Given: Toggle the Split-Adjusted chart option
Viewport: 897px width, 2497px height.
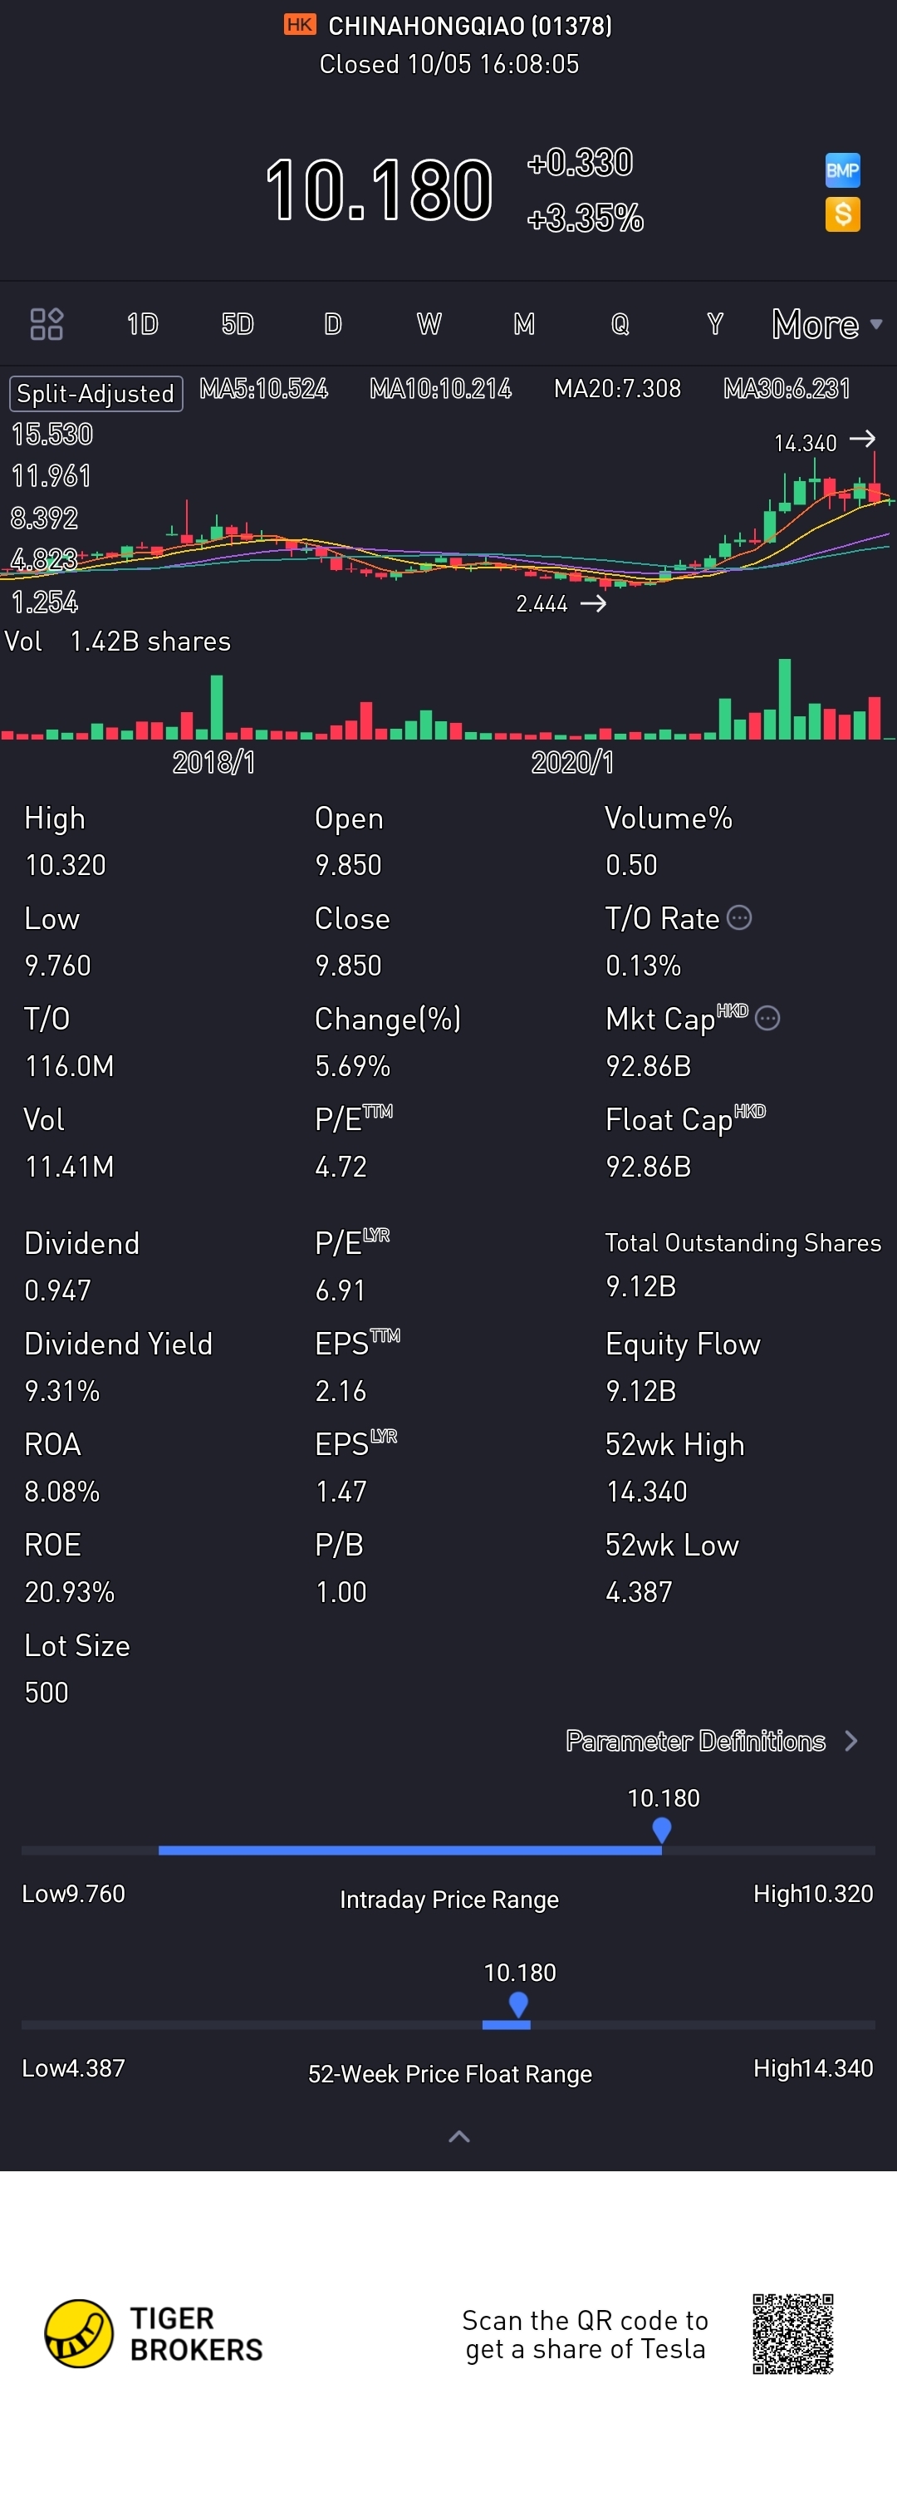Looking at the screenshot, I should pos(95,394).
